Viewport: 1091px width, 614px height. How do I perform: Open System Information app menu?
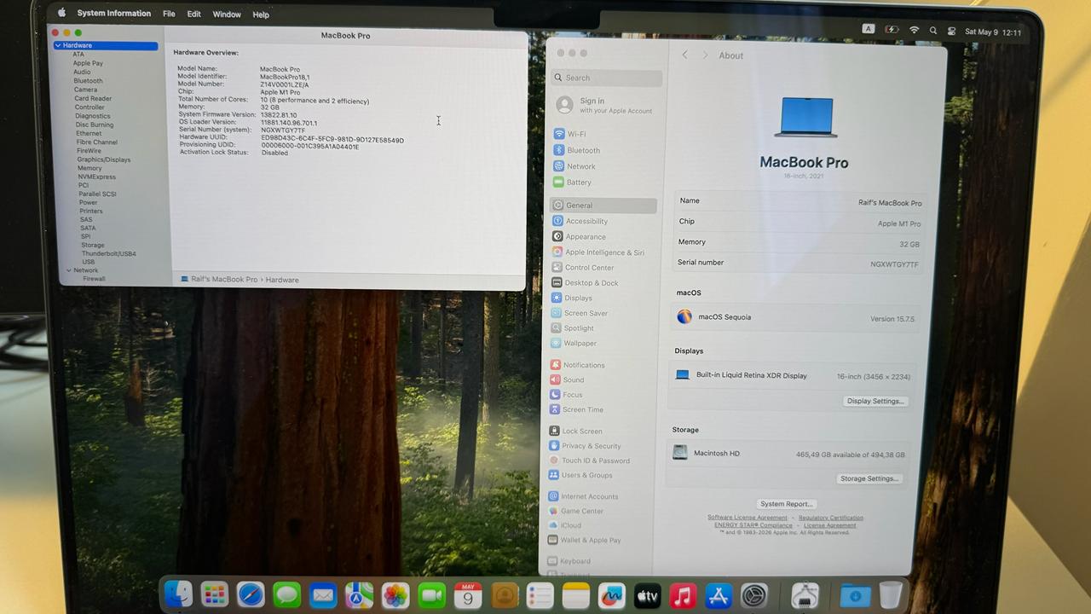pyautogui.click(x=114, y=14)
